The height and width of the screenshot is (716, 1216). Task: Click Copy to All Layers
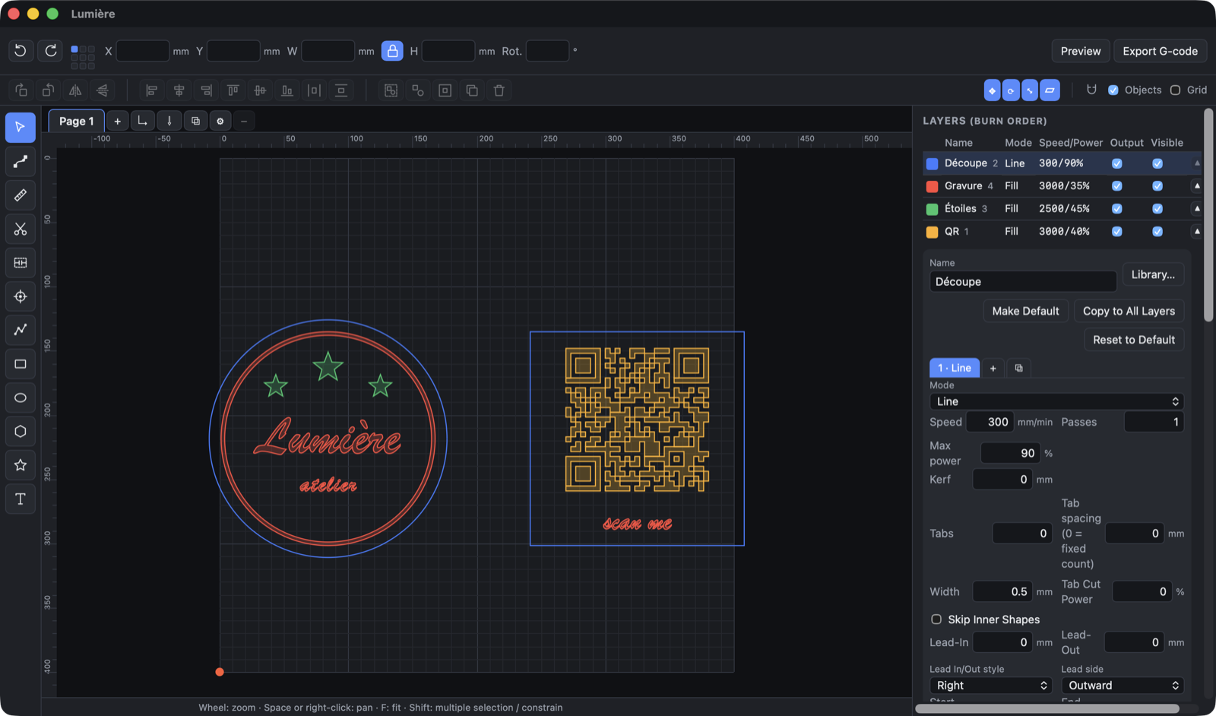pos(1129,311)
